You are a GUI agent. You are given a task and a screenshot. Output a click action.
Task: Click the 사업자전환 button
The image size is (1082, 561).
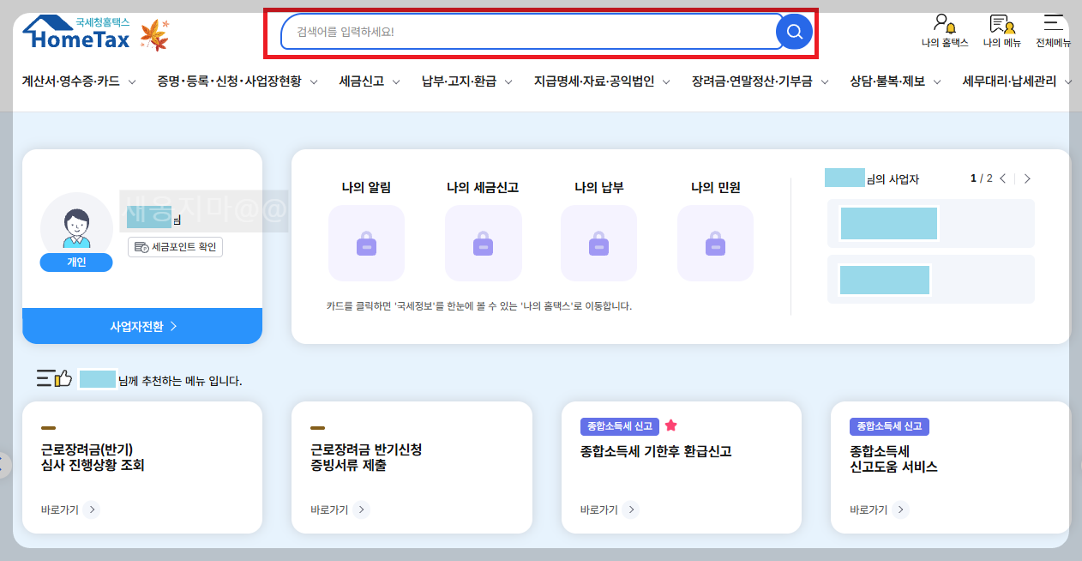(x=142, y=326)
